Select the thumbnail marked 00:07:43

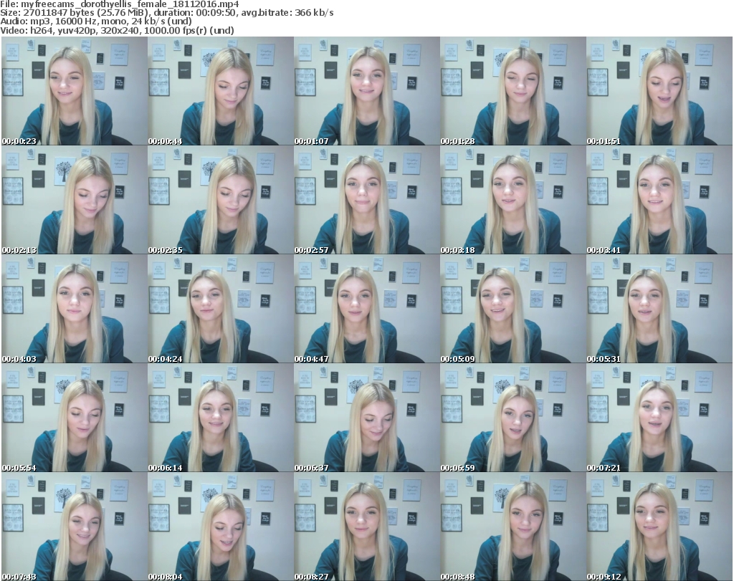pos(73,527)
